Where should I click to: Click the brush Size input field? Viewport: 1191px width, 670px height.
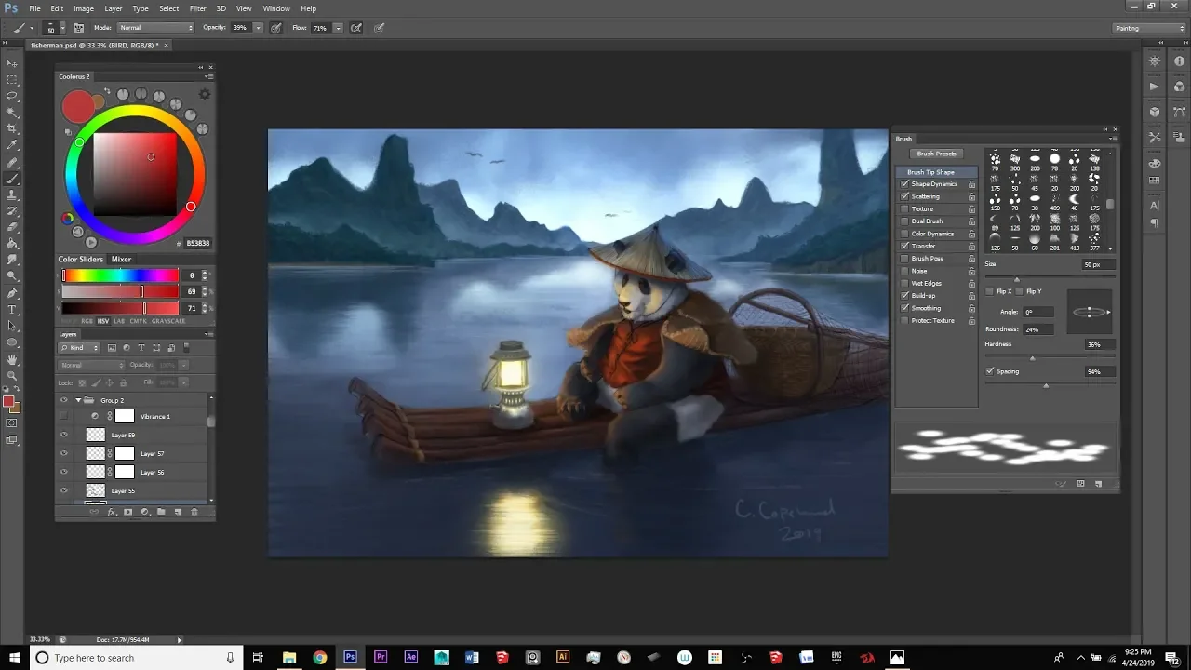[x=1097, y=265]
